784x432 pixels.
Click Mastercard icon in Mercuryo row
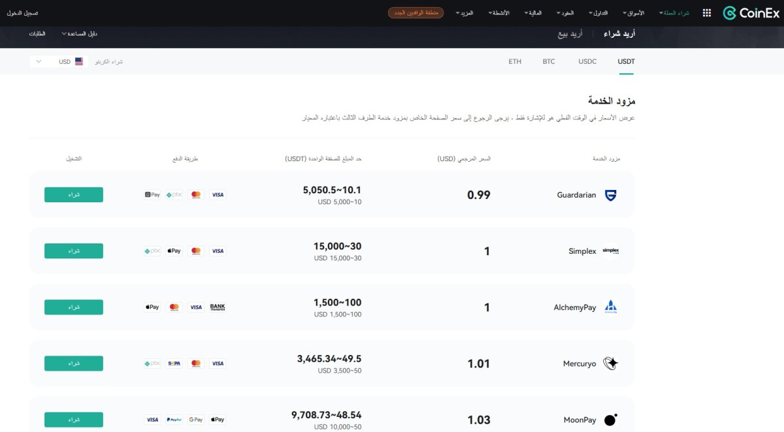point(195,363)
